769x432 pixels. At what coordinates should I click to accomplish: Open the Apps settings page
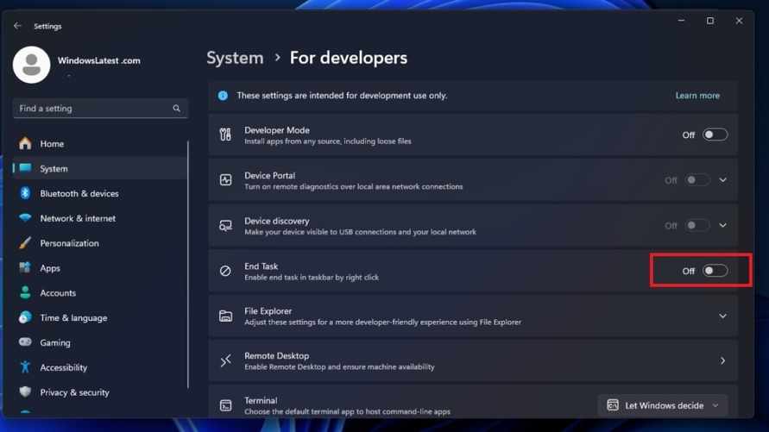pos(50,268)
